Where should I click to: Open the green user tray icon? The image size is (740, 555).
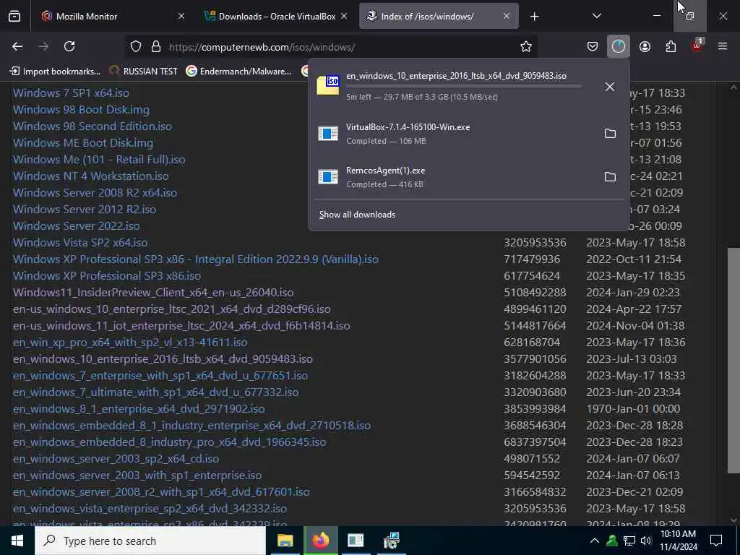[x=612, y=541]
